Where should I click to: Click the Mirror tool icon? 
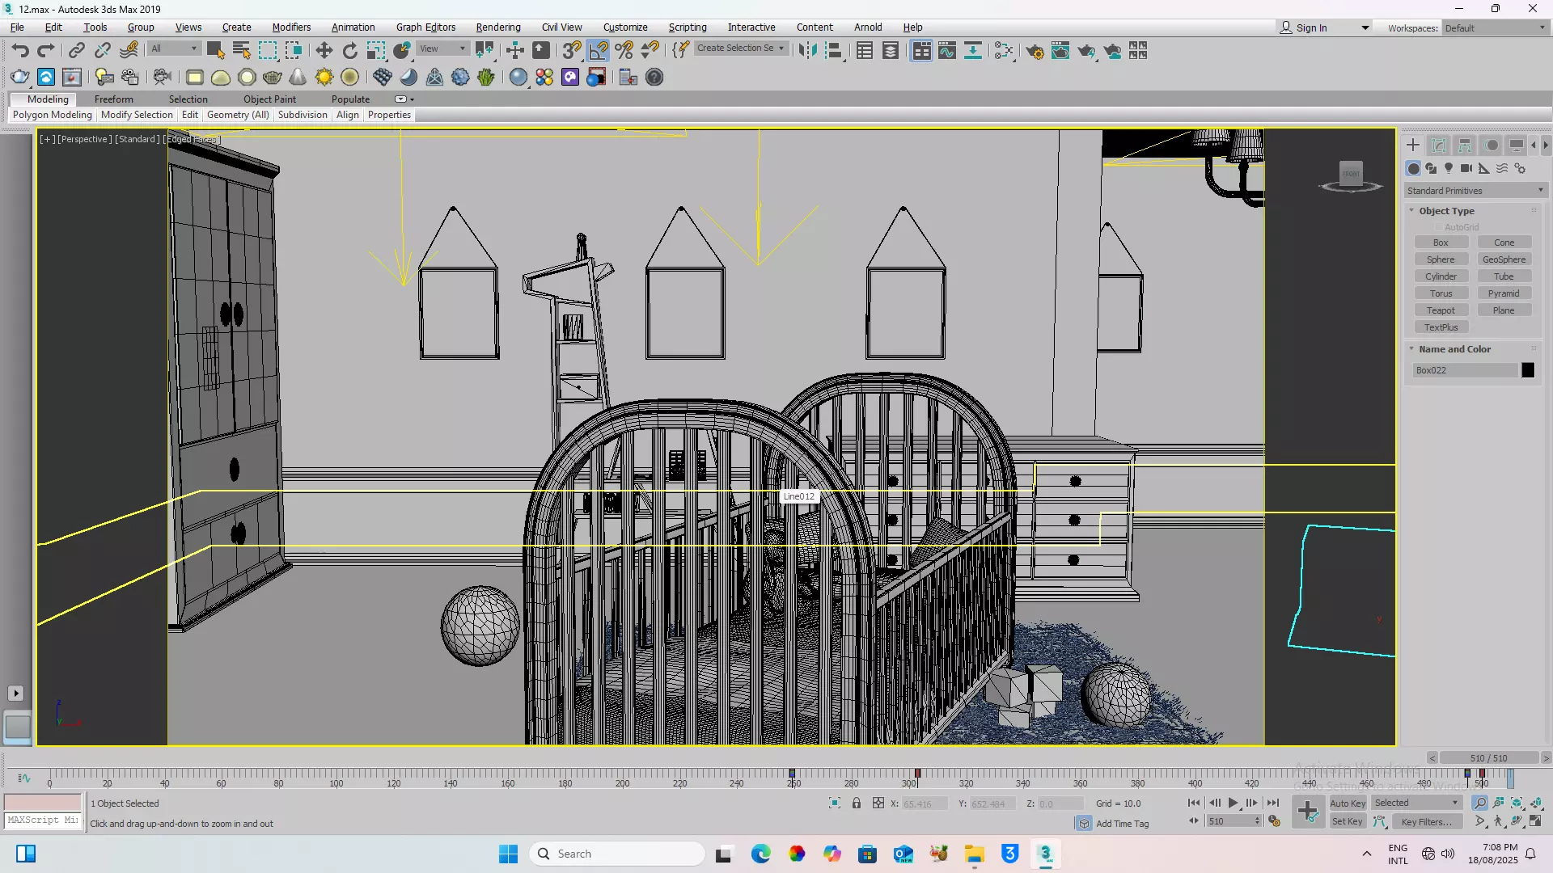[806, 50]
